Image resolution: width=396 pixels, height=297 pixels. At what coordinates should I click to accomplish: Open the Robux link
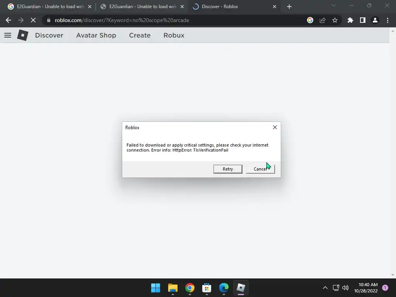(174, 35)
